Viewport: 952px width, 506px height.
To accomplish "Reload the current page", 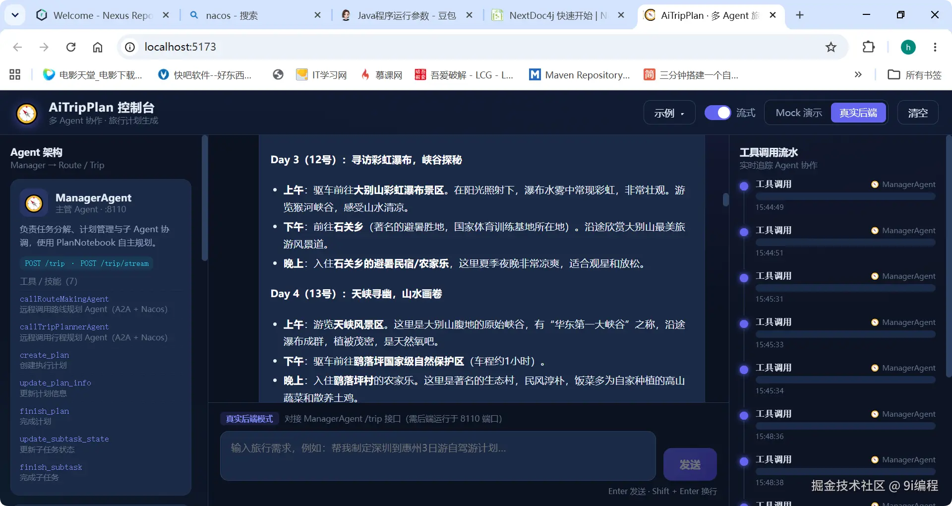I will click(71, 47).
